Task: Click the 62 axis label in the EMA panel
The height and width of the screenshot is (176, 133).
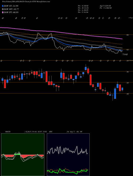Action: [x=127, y=50]
